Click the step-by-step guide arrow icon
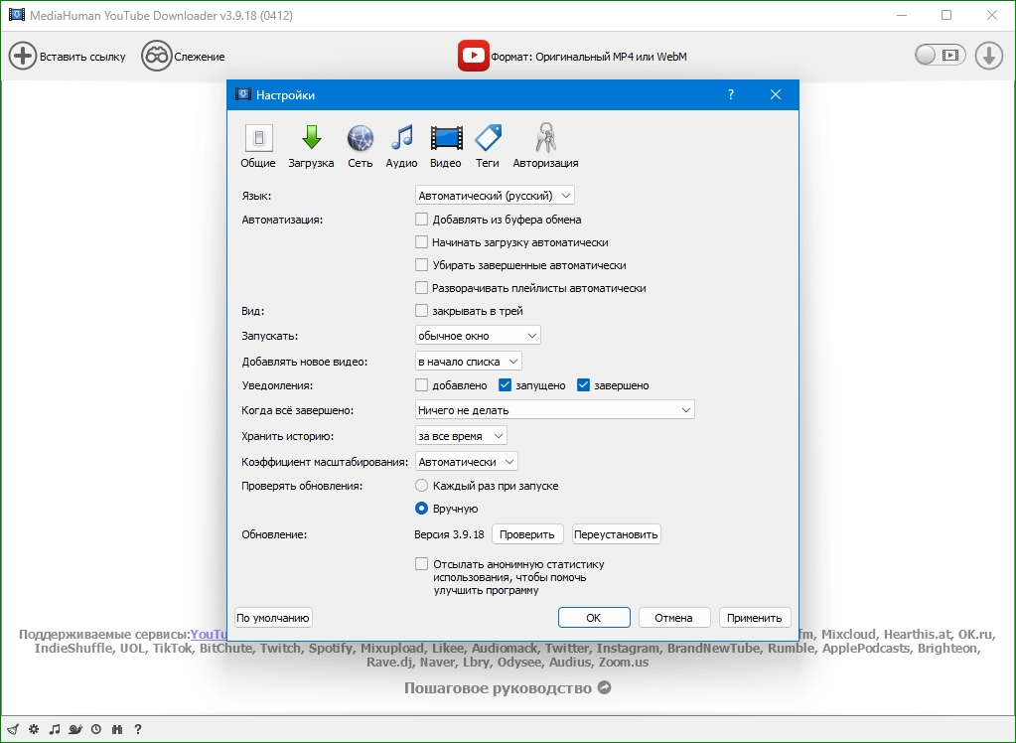 click(x=605, y=687)
